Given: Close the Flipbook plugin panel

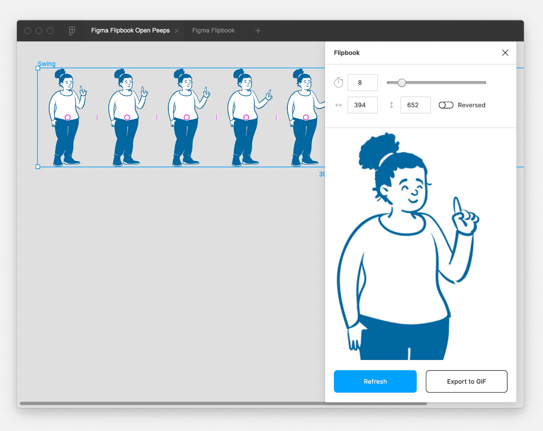Looking at the screenshot, I should tap(505, 52).
